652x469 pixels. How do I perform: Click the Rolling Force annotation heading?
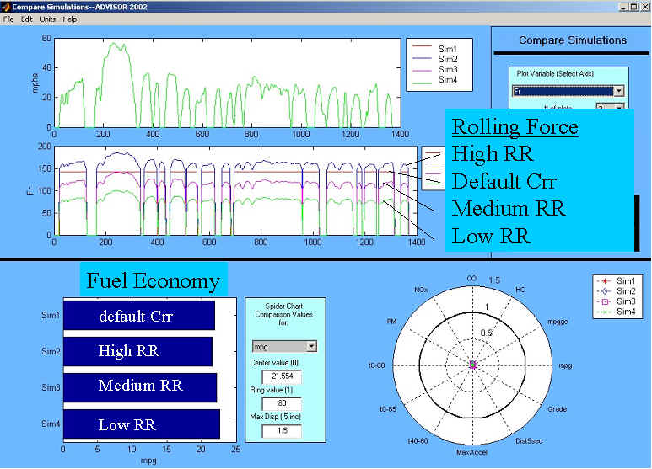click(515, 127)
